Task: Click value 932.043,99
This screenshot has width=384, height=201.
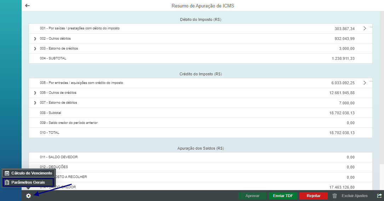Action: [x=345, y=39]
